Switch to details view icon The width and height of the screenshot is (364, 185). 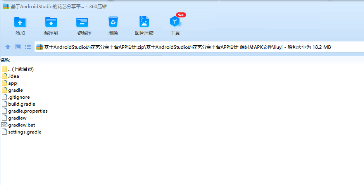(18, 47)
